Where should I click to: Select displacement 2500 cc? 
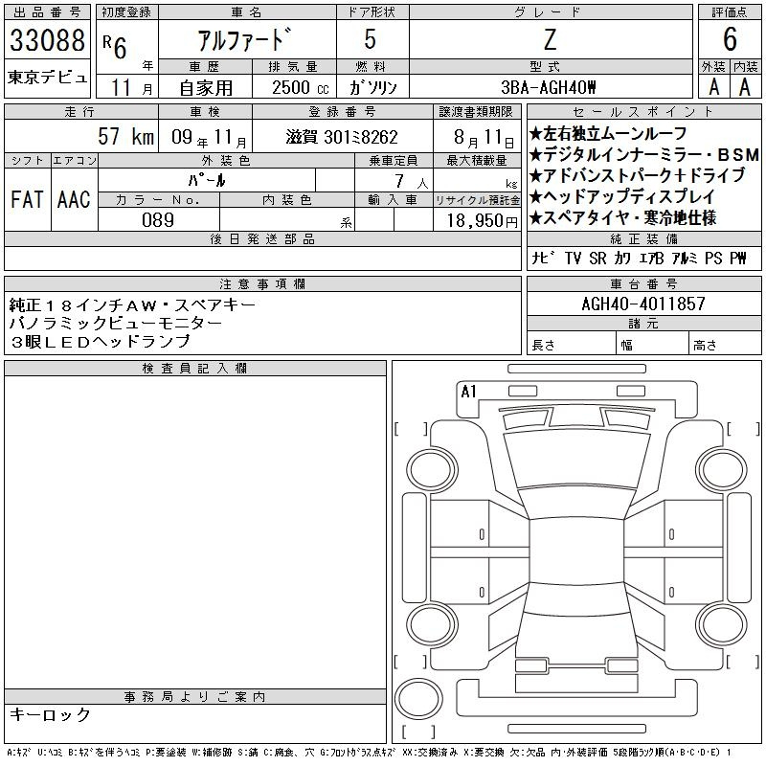[x=301, y=88]
